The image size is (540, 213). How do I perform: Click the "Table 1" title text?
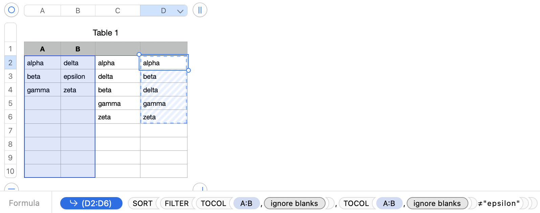(x=106, y=33)
